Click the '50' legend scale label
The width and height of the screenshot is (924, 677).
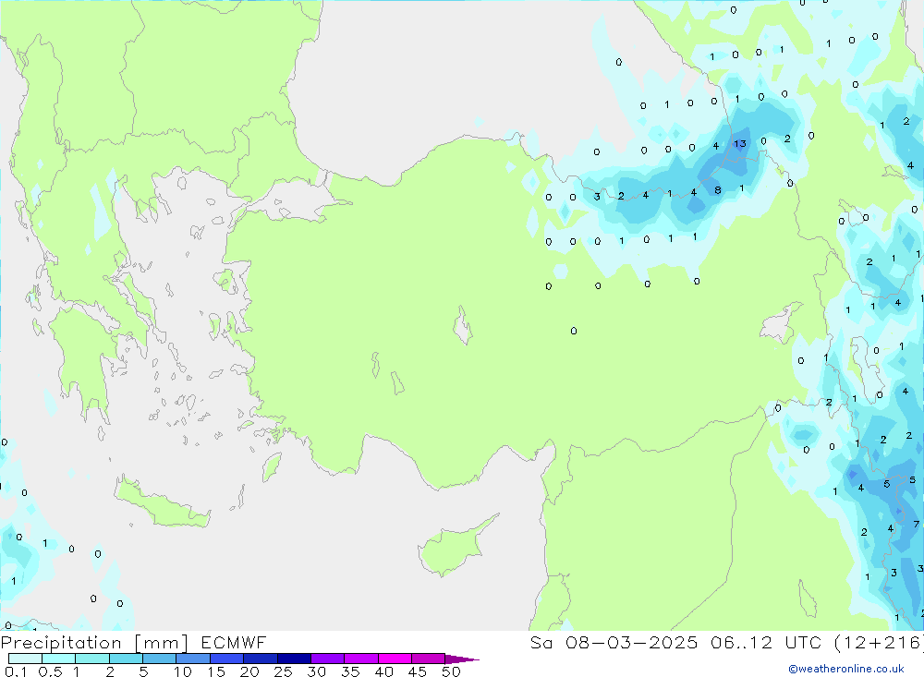[451, 671]
